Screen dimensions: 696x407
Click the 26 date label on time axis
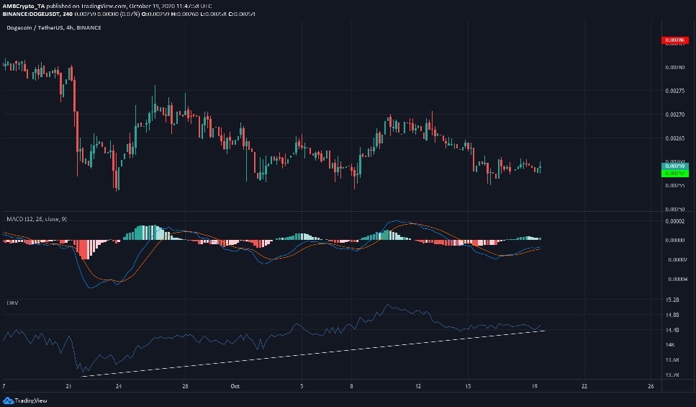click(x=651, y=385)
